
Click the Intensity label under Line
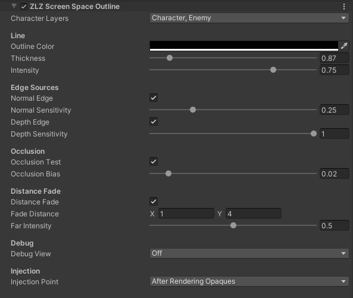[x=25, y=70]
